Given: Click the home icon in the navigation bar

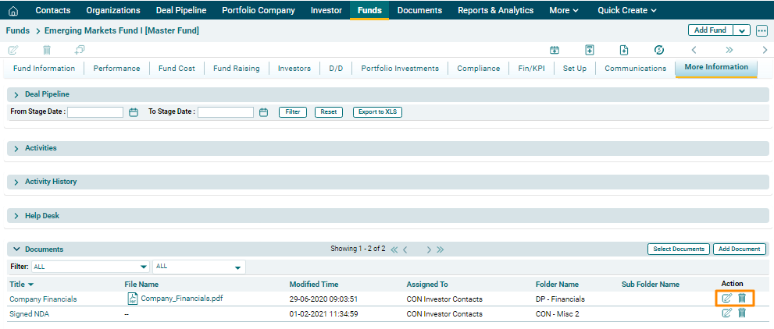Looking at the screenshot, I should tap(13, 11).
